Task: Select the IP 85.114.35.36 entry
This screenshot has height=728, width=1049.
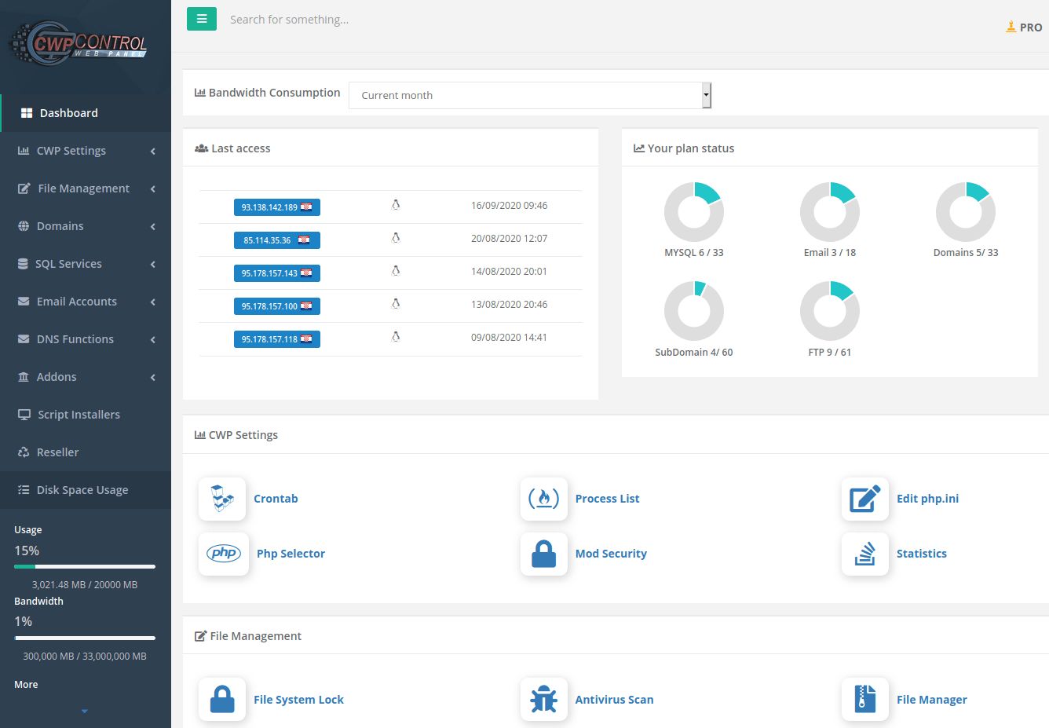Action: pyautogui.click(x=276, y=240)
